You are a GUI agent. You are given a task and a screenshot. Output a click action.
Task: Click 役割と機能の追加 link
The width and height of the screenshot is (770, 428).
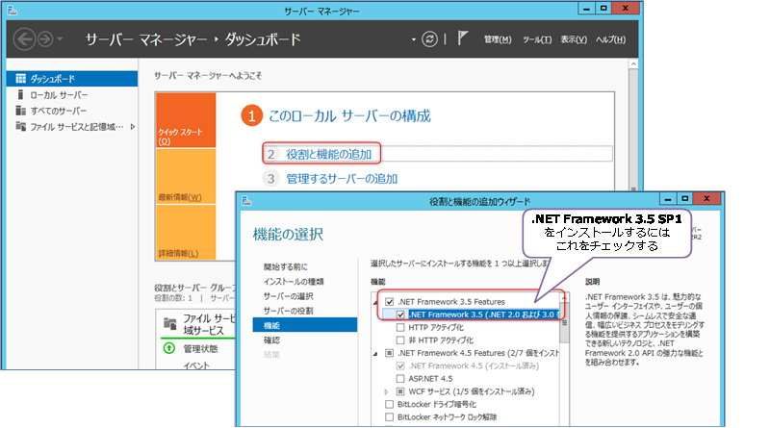[x=328, y=155]
